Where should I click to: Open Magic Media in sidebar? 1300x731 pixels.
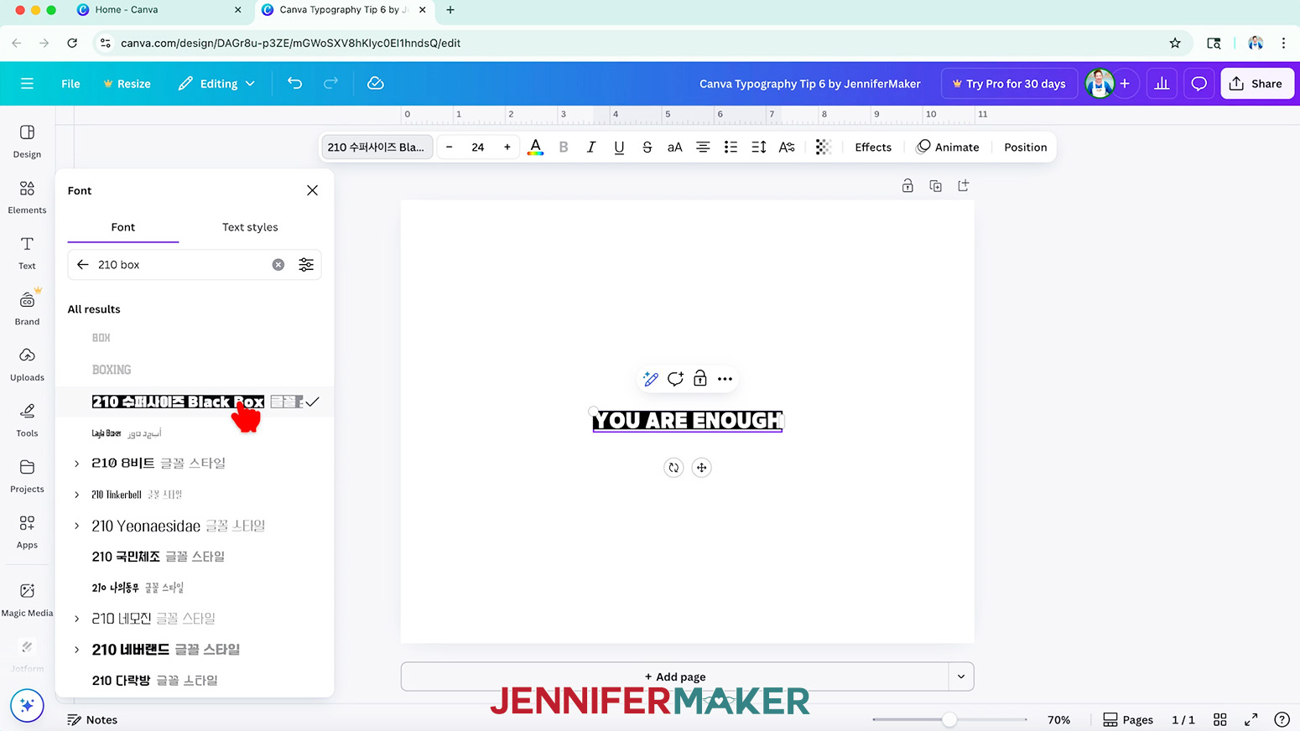(27, 599)
